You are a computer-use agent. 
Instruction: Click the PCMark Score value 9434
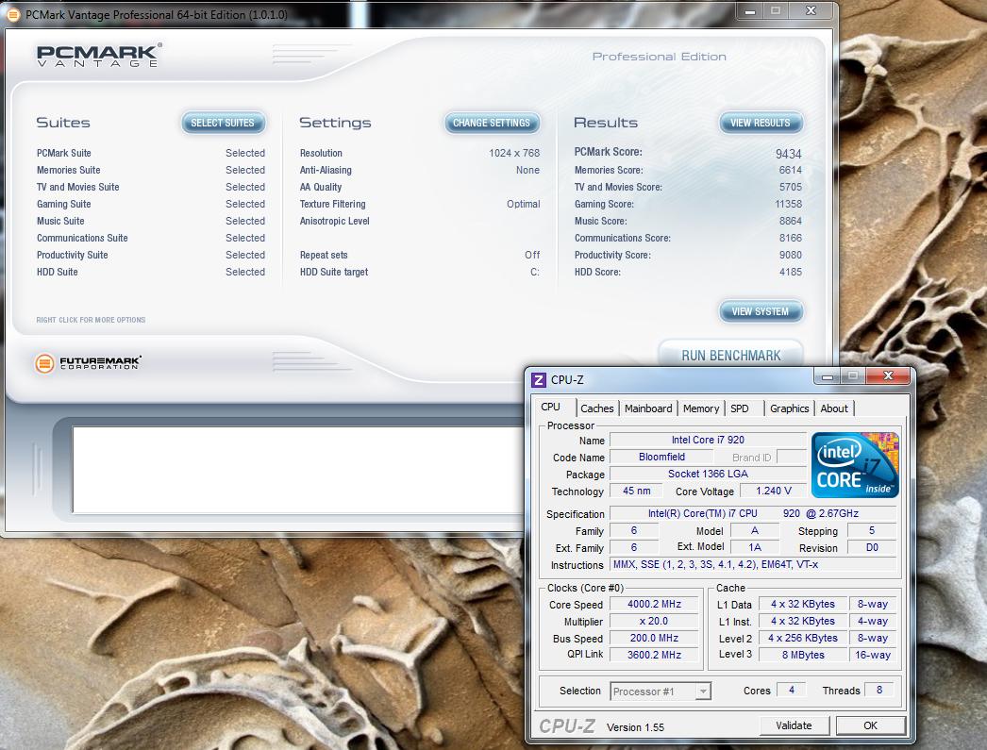coord(788,154)
